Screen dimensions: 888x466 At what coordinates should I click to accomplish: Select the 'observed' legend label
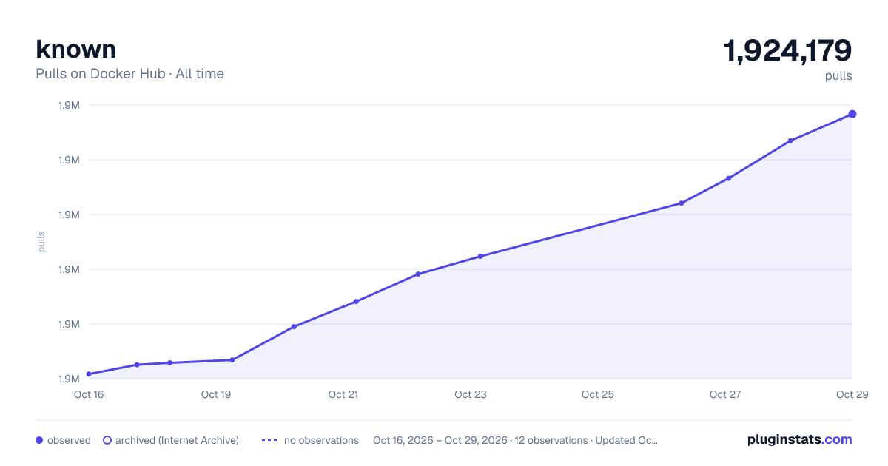pyautogui.click(x=69, y=440)
